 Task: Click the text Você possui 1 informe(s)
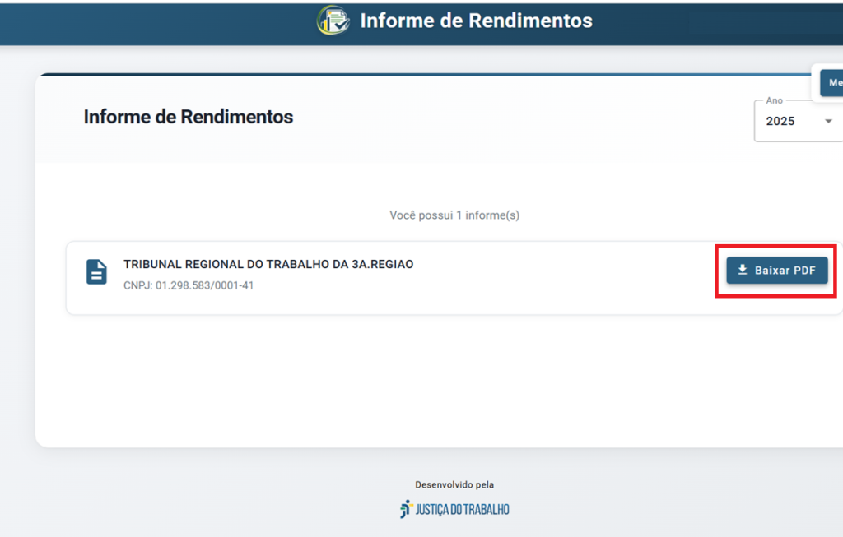pos(454,215)
